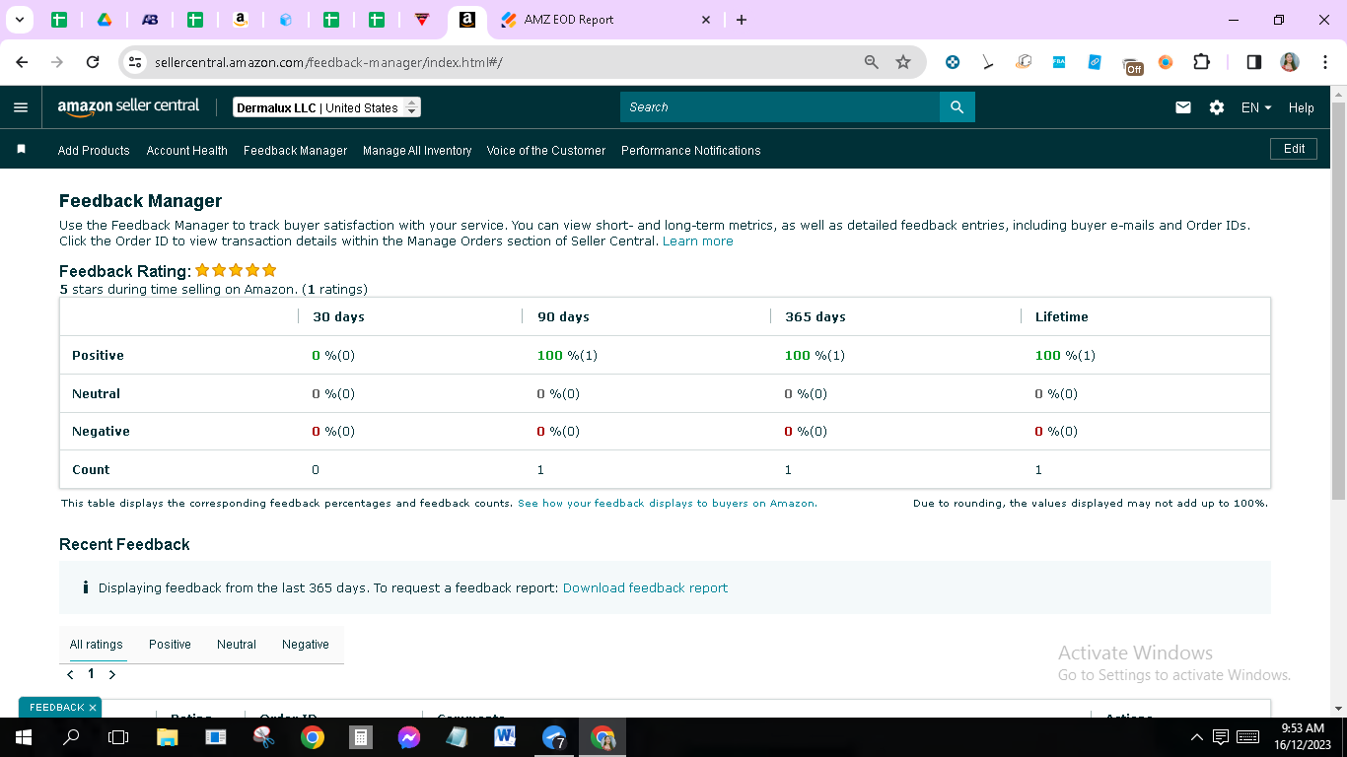This screenshot has width=1347, height=757.
Task: Open the orange circle extension icon
Action: (1166, 62)
